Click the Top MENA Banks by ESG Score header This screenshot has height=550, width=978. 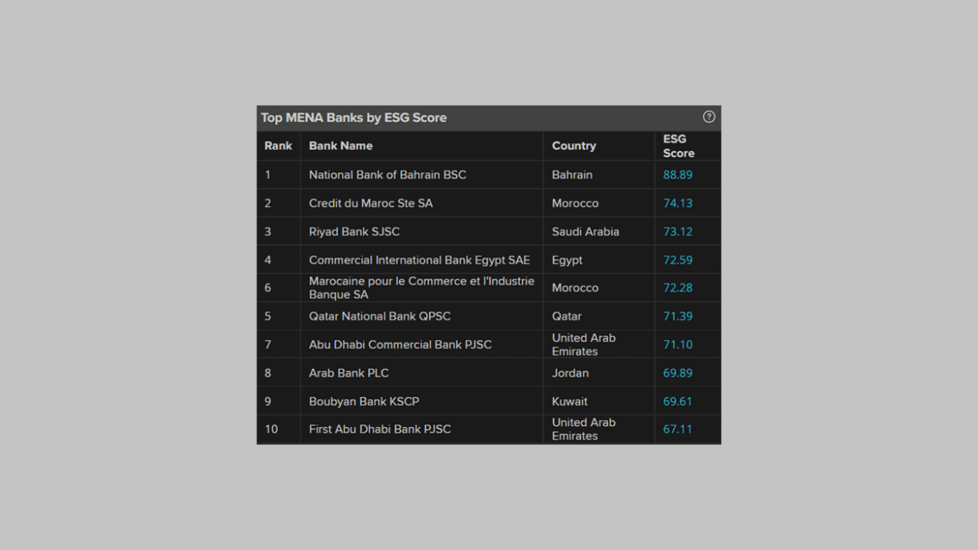tap(353, 118)
